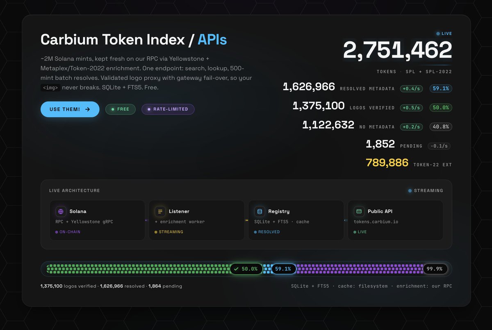Click the arrow inside USE THEM button

[x=87, y=109]
